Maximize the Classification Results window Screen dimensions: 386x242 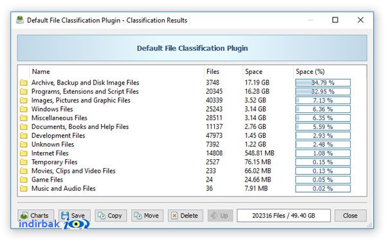(335, 20)
